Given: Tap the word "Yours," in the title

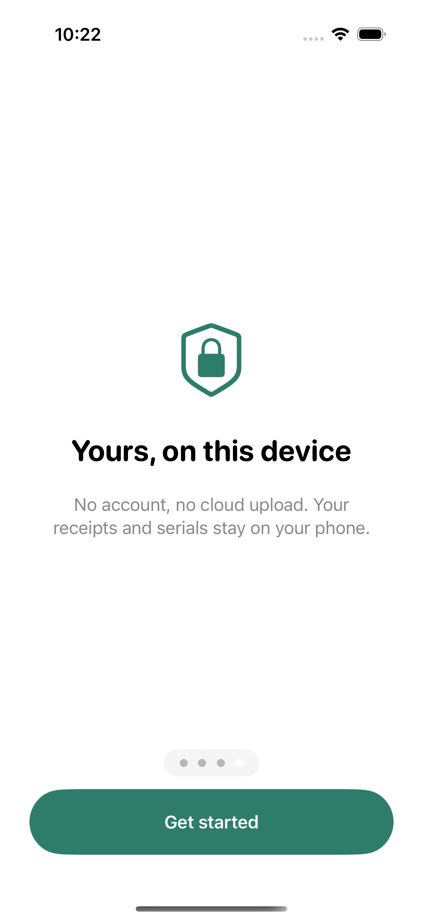Looking at the screenshot, I should pyautogui.click(x=114, y=452).
